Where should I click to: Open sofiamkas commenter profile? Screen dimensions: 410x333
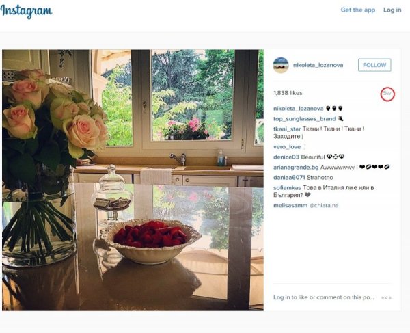tap(287, 188)
